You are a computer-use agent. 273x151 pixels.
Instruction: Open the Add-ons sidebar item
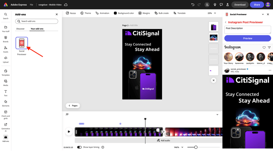click(x=5, y=139)
